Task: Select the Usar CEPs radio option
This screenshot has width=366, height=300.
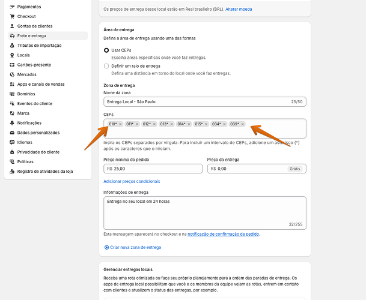Action: point(107,50)
